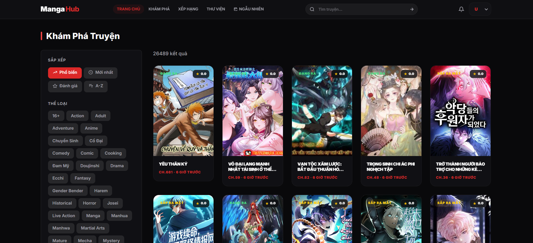This screenshot has height=243, width=533.
Task: Open the Vạn Tộc Xâm Lược cover thumbnail
Action: coord(322,111)
